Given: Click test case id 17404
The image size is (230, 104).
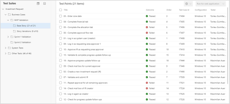Looking at the screenshot, I should tap(181, 16).
